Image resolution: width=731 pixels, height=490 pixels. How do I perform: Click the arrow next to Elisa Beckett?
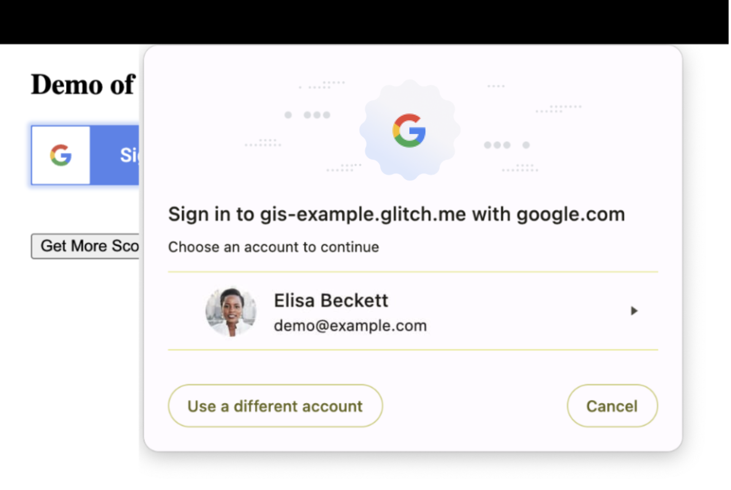pyautogui.click(x=634, y=311)
